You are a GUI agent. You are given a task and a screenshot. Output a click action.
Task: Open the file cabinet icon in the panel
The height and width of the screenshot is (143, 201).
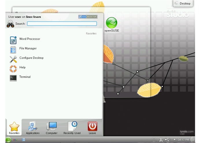[x=23, y=140]
